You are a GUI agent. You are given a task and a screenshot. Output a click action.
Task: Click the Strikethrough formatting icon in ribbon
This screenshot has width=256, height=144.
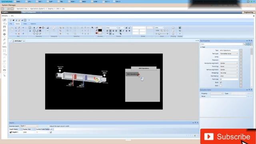(x=129, y=31)
